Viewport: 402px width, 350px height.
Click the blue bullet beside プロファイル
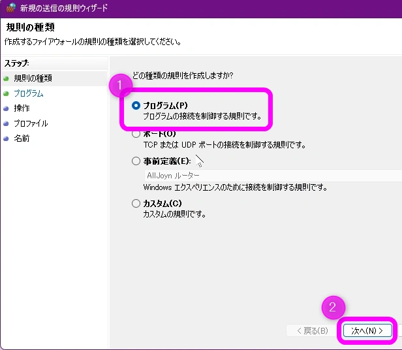[x=6, y=123]
